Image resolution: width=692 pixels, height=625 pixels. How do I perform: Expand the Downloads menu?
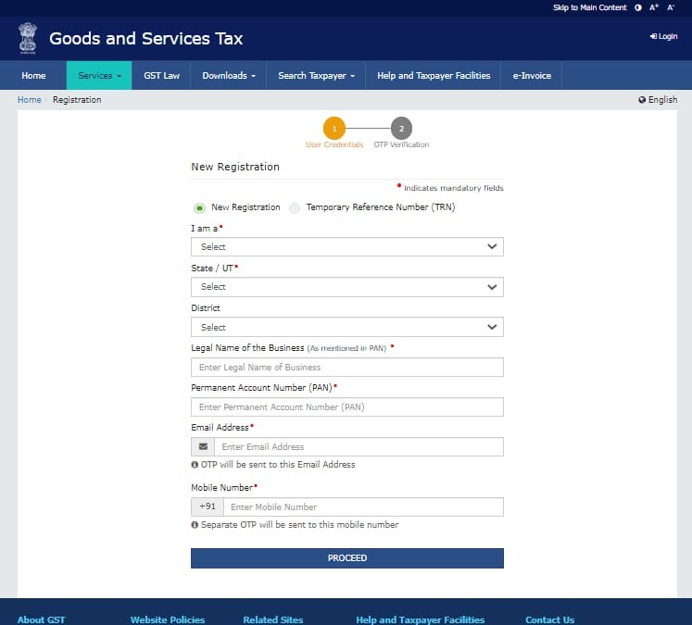[229, 75]
